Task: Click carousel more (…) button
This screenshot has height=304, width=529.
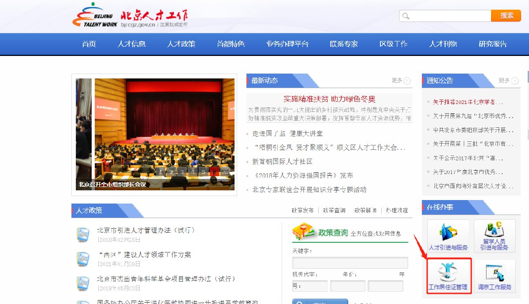Action: point(224,172)
